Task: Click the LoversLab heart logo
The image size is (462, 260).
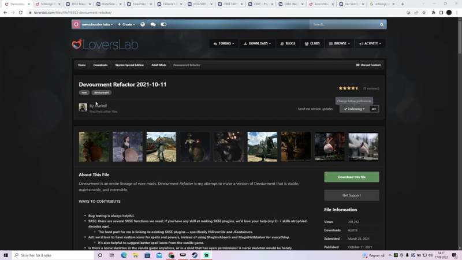Action: click(x=77, y=44)
